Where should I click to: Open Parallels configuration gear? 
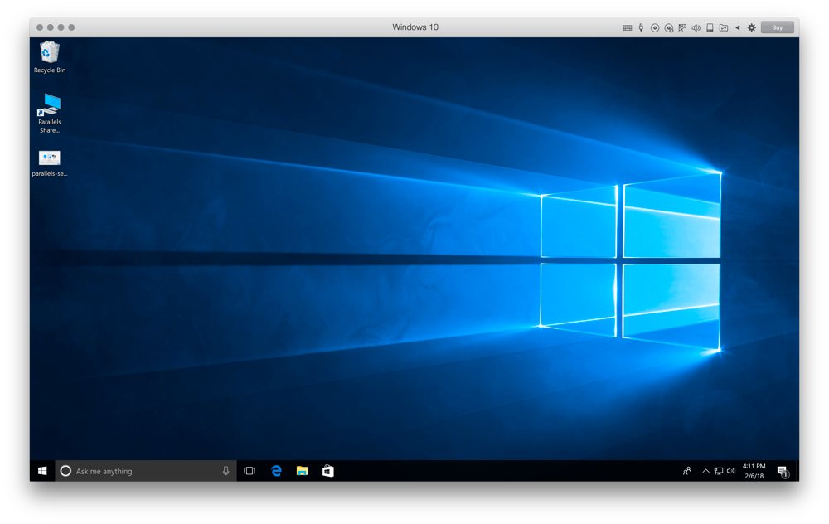click(x=751, y=28)
